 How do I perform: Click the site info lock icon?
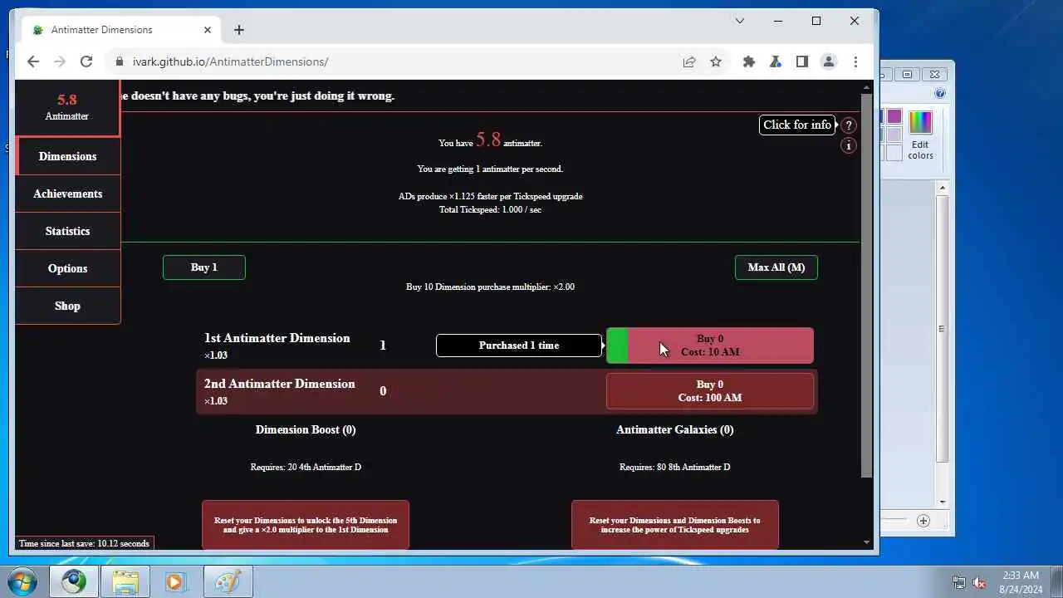tap(120, 61)
